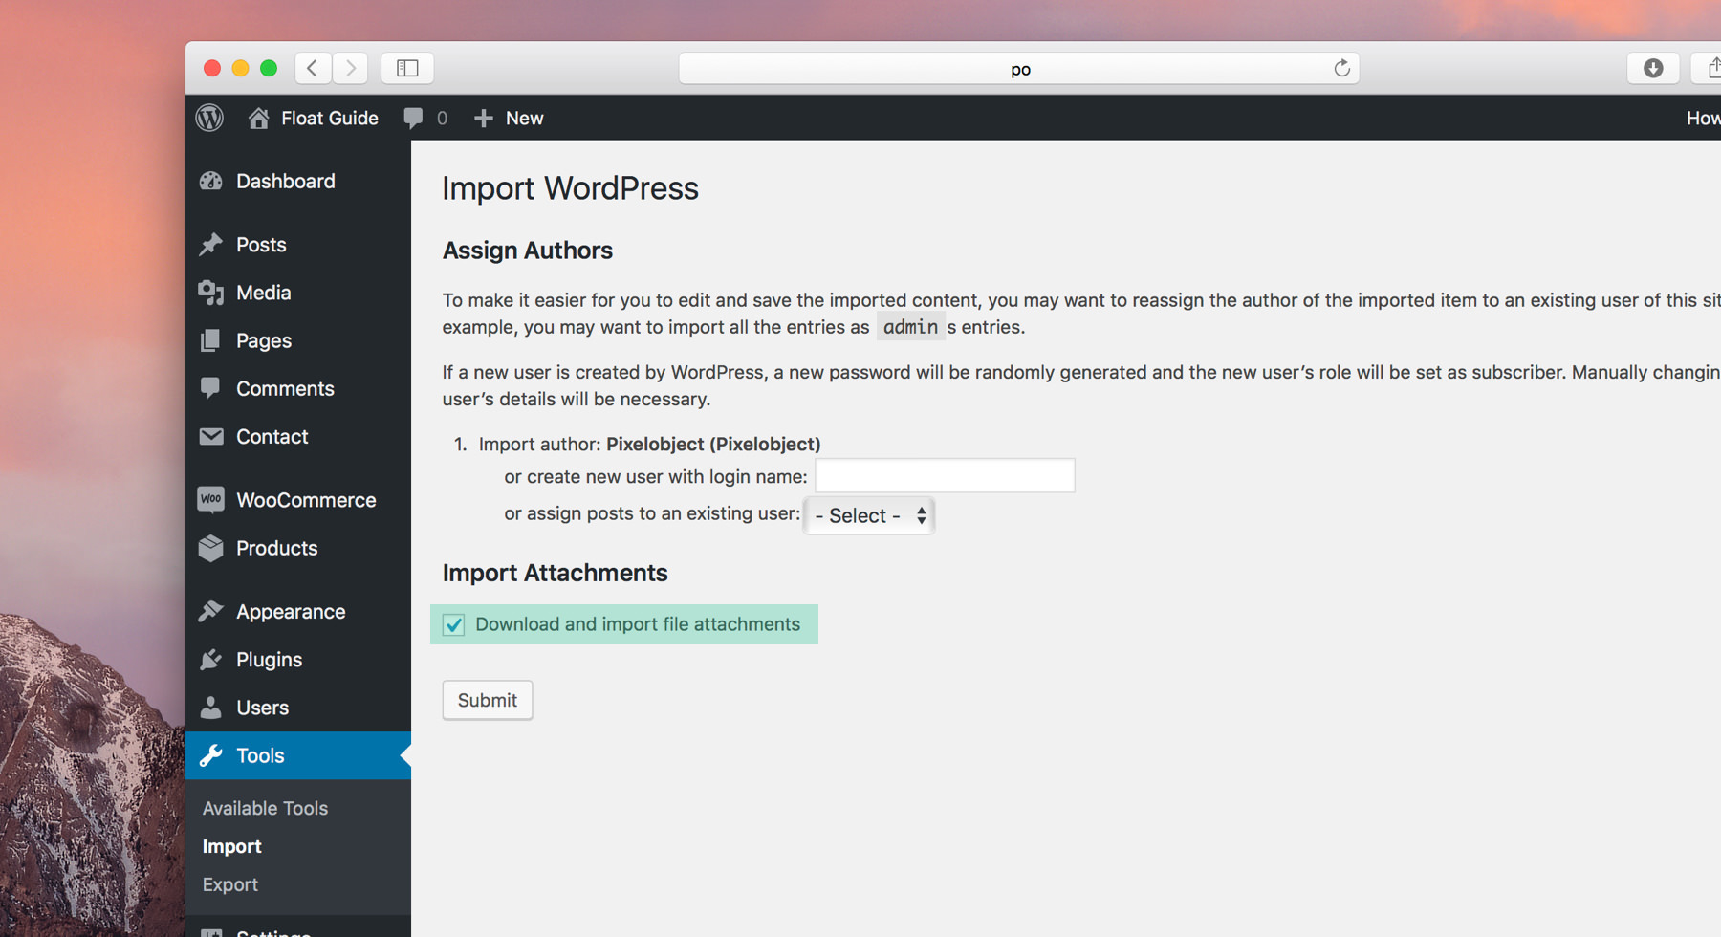Click the Import Attachments heading
The height and width of the screenshot is (937, 1721).
click(555, 573)
